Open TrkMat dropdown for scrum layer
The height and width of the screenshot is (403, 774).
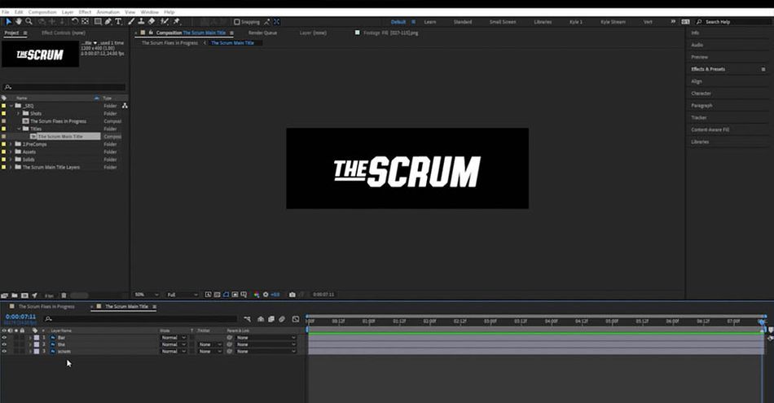[210, 352]
